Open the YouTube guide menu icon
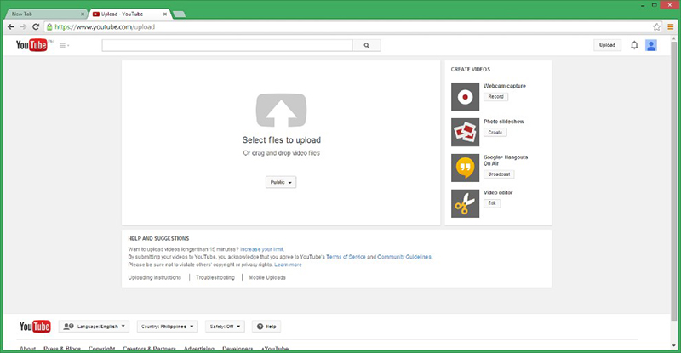The image size is (681, 353). (64, 45)
